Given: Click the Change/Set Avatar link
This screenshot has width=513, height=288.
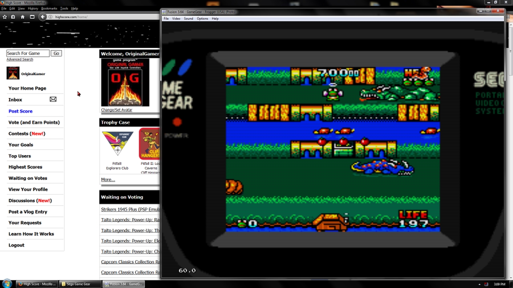Looking at the screenshot, I should pyautogui.click(x=116, y=110).
